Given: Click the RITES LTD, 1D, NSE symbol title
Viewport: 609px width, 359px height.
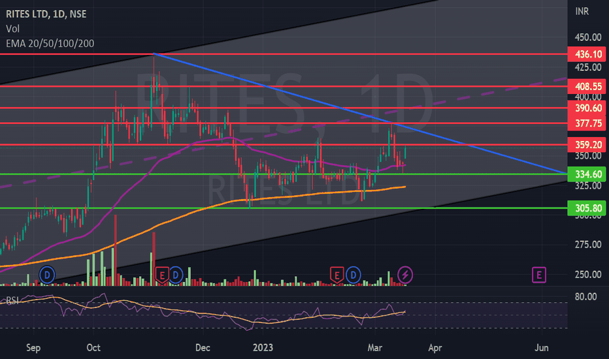Looking at the screenshot, I should (x=46, y=14).
